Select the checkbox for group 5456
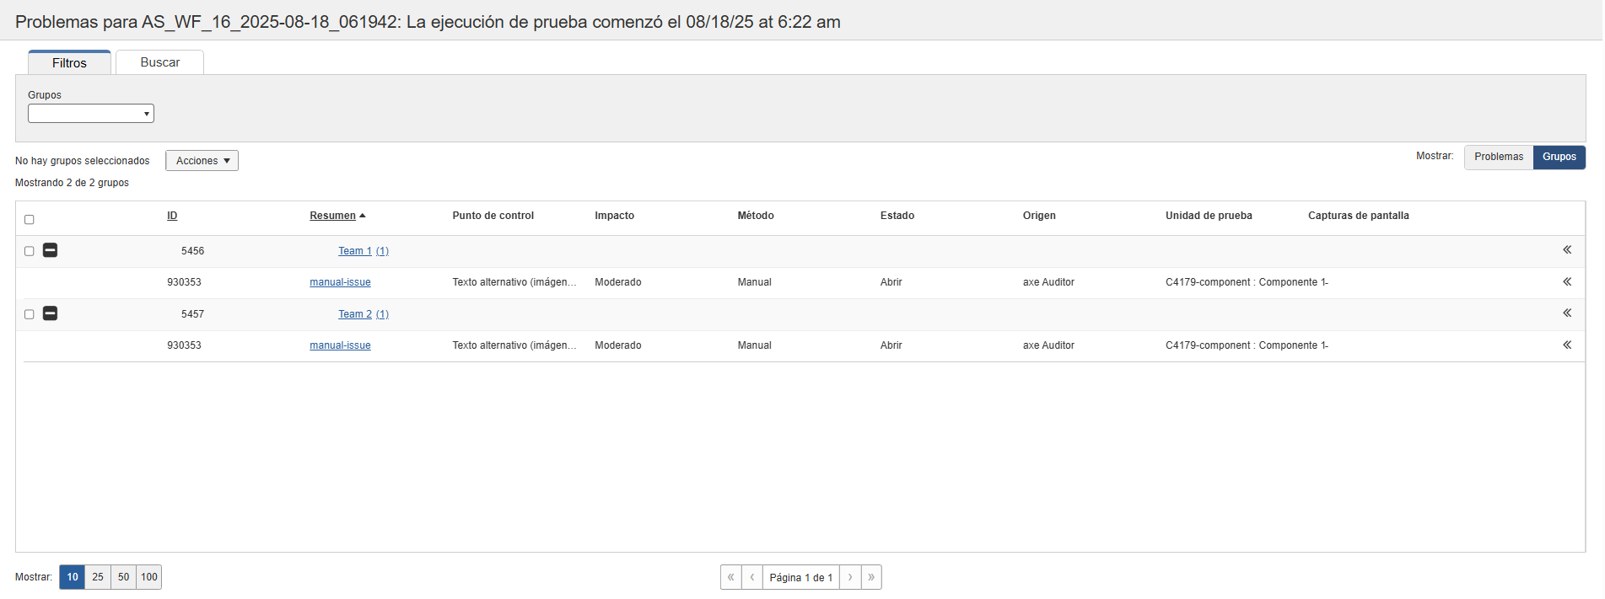Viewport: 1605px width, 599px height. coord(30,251)
